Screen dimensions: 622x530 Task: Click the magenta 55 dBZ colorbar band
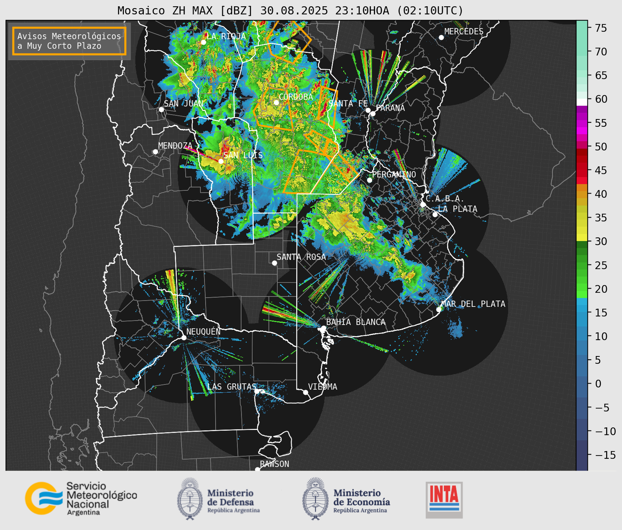[581, 123]
